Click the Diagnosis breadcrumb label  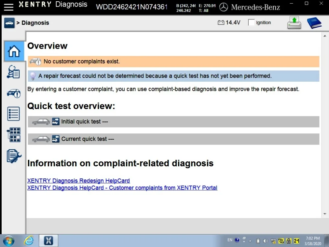35,23
